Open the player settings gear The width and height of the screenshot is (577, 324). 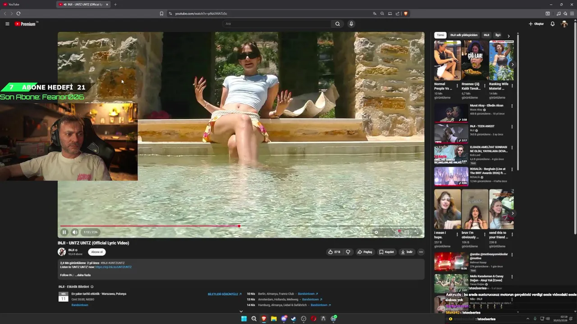(397, 232)
